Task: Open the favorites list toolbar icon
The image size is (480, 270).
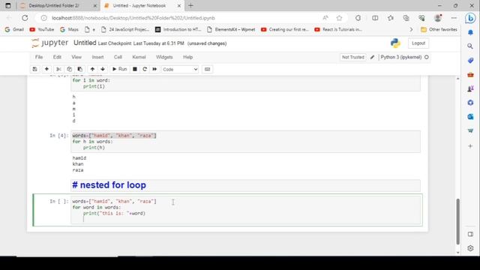Action: [x=391, y=18]
